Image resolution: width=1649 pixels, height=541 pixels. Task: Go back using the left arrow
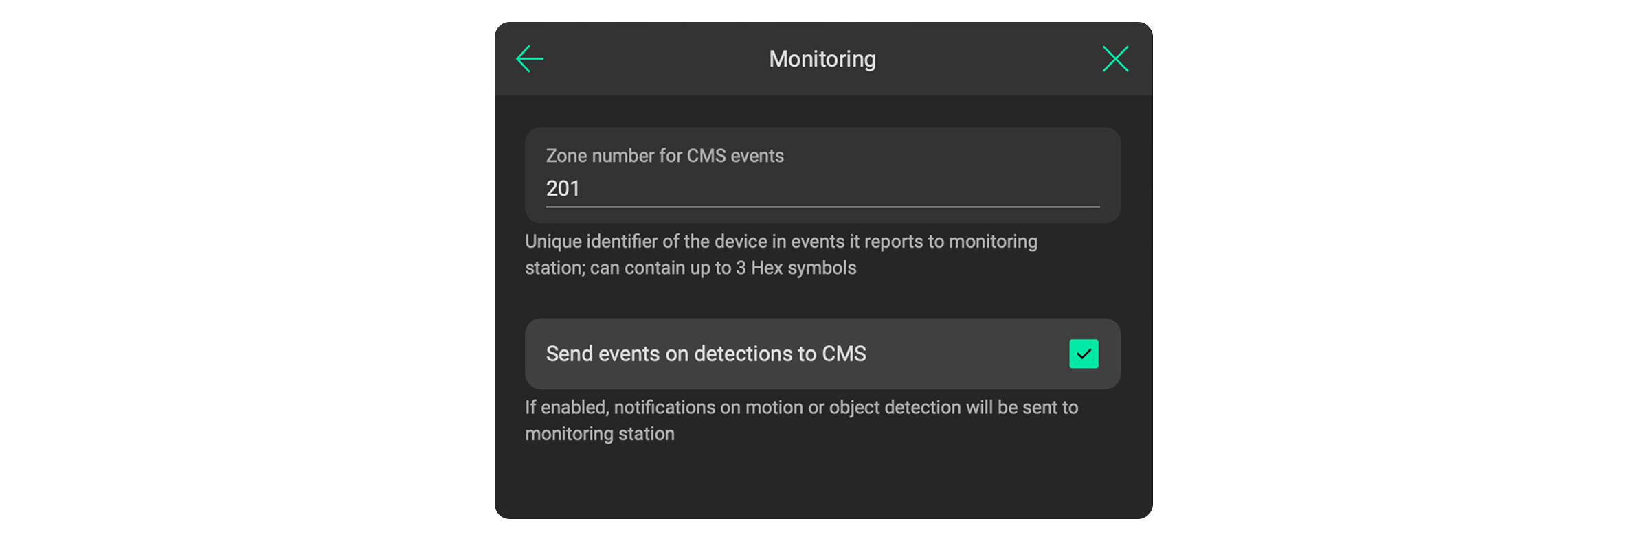(x=530, y=59)
